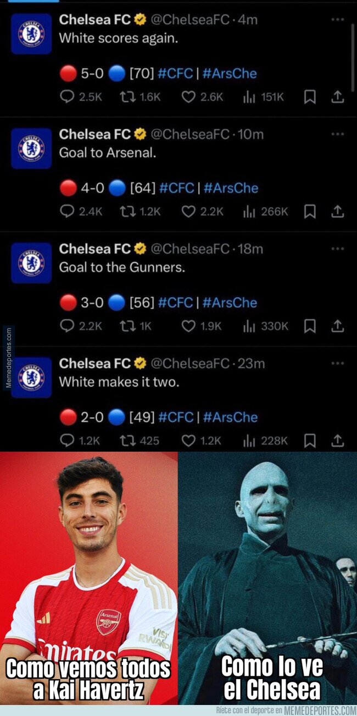Open more options on the 10m tweet

(338, 134)
